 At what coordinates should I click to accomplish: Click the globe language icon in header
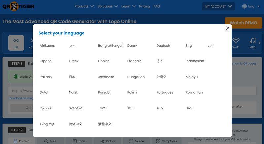click(x=244, y=6)
